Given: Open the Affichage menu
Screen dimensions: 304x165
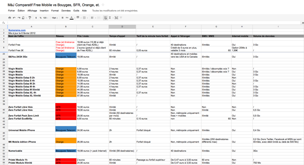Looking at the screenshot, I should click(32, 11).
